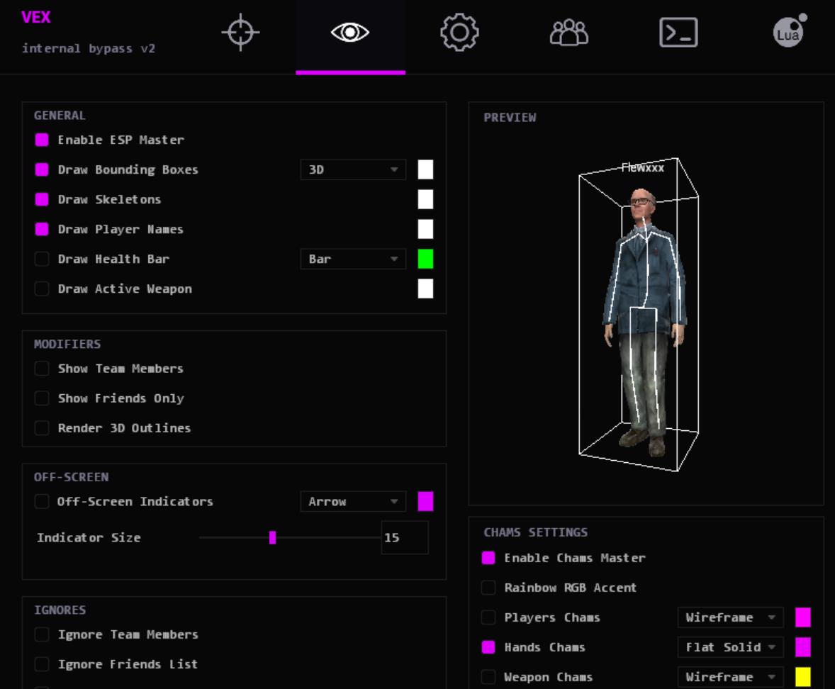Select the eye visuals tab

coord(350,33)
